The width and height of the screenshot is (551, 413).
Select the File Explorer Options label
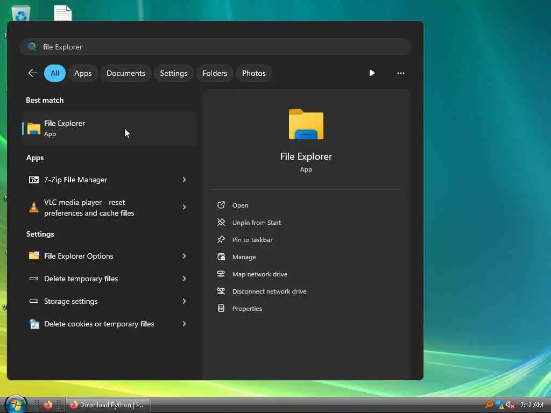point(79,256)
